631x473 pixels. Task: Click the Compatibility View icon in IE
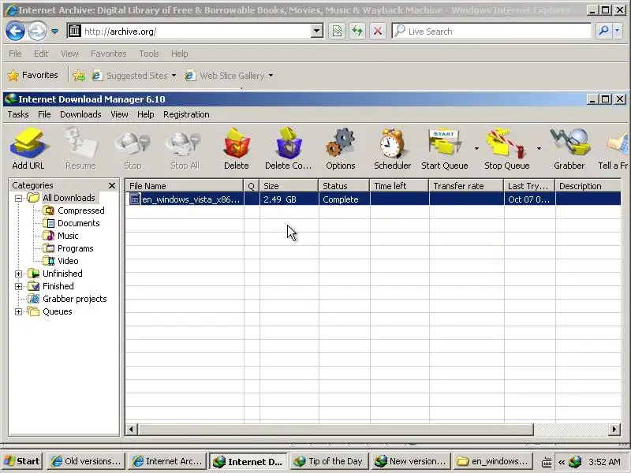click(x=337, y=31)
